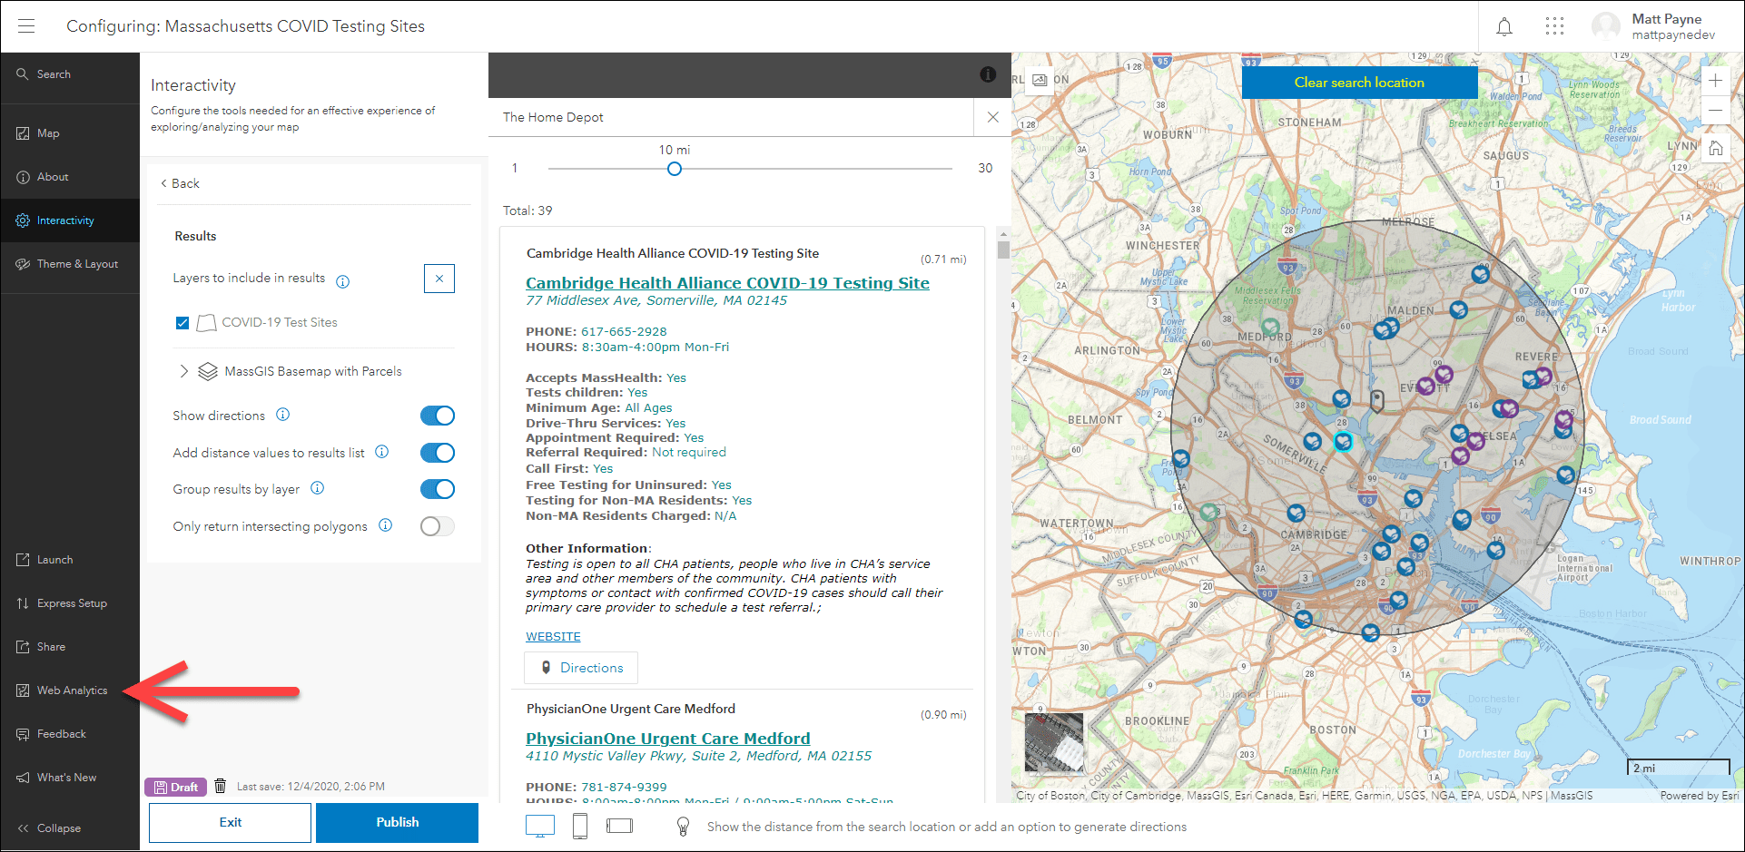The width and height of the screenshot is (1745, 852).
Task: Switch to mobile portrait preview
Action: pos(580,827)
